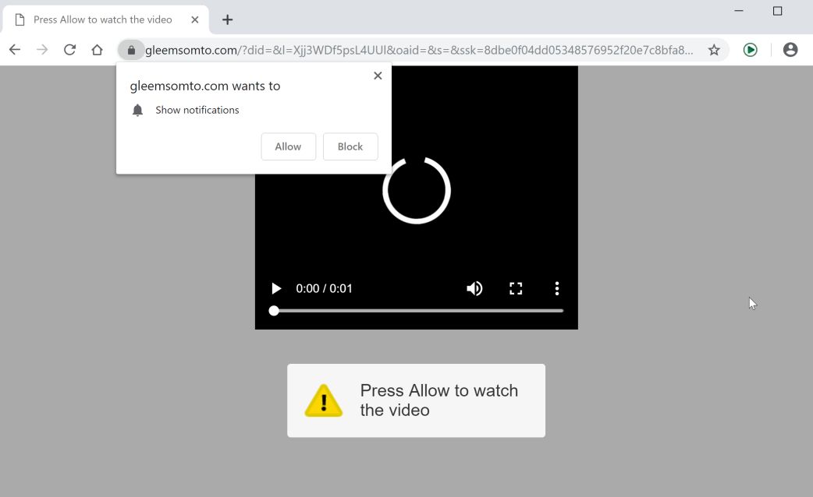This screenshot has height=497, width=813.
Task: Open the browser profile account icon
Action: [x=790, y=49]
